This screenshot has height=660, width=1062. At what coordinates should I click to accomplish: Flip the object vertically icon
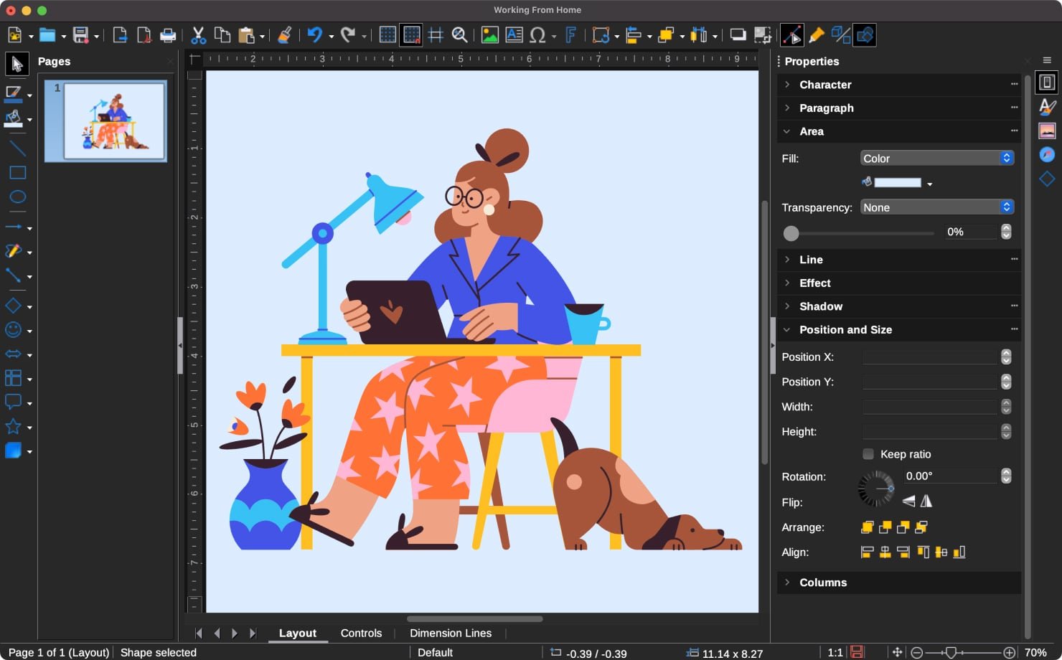coord(909,501)
